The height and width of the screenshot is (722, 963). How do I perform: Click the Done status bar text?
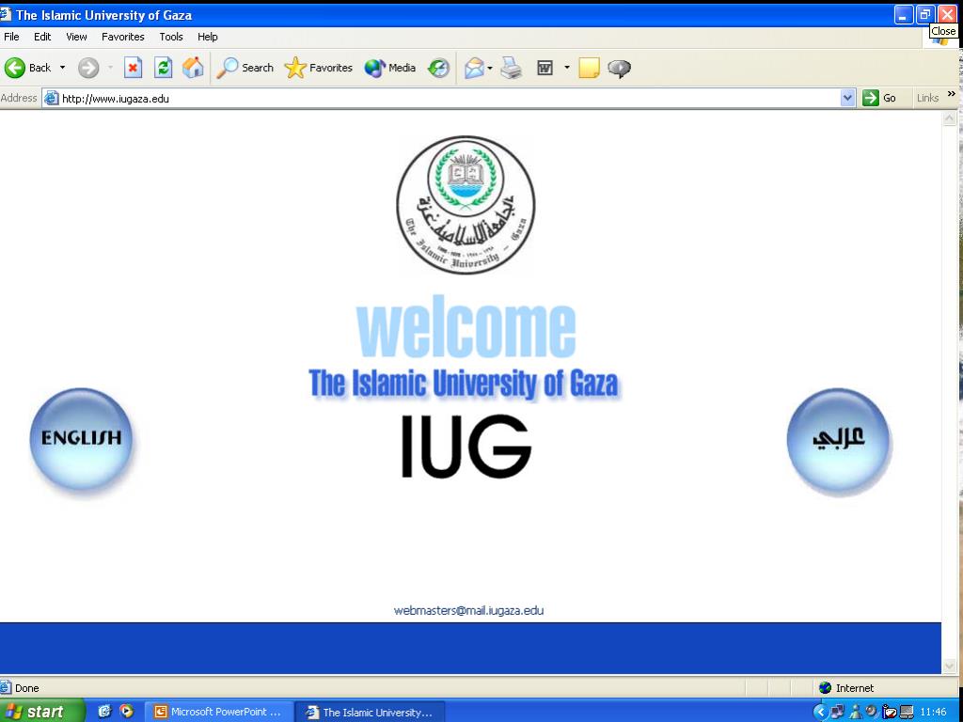tap(27, 688)
